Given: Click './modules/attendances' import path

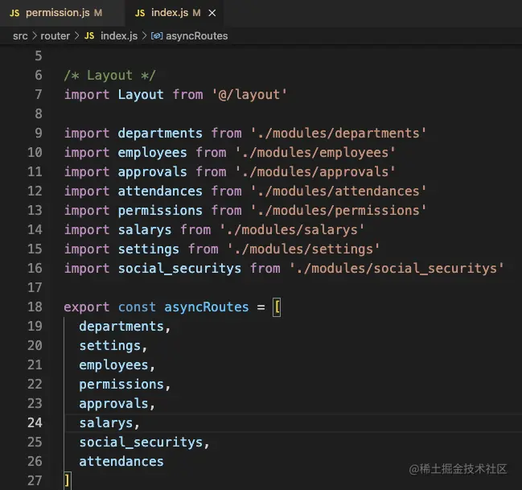Looking at the screenshot, I should pyautogui.click(x=339, y=191).
